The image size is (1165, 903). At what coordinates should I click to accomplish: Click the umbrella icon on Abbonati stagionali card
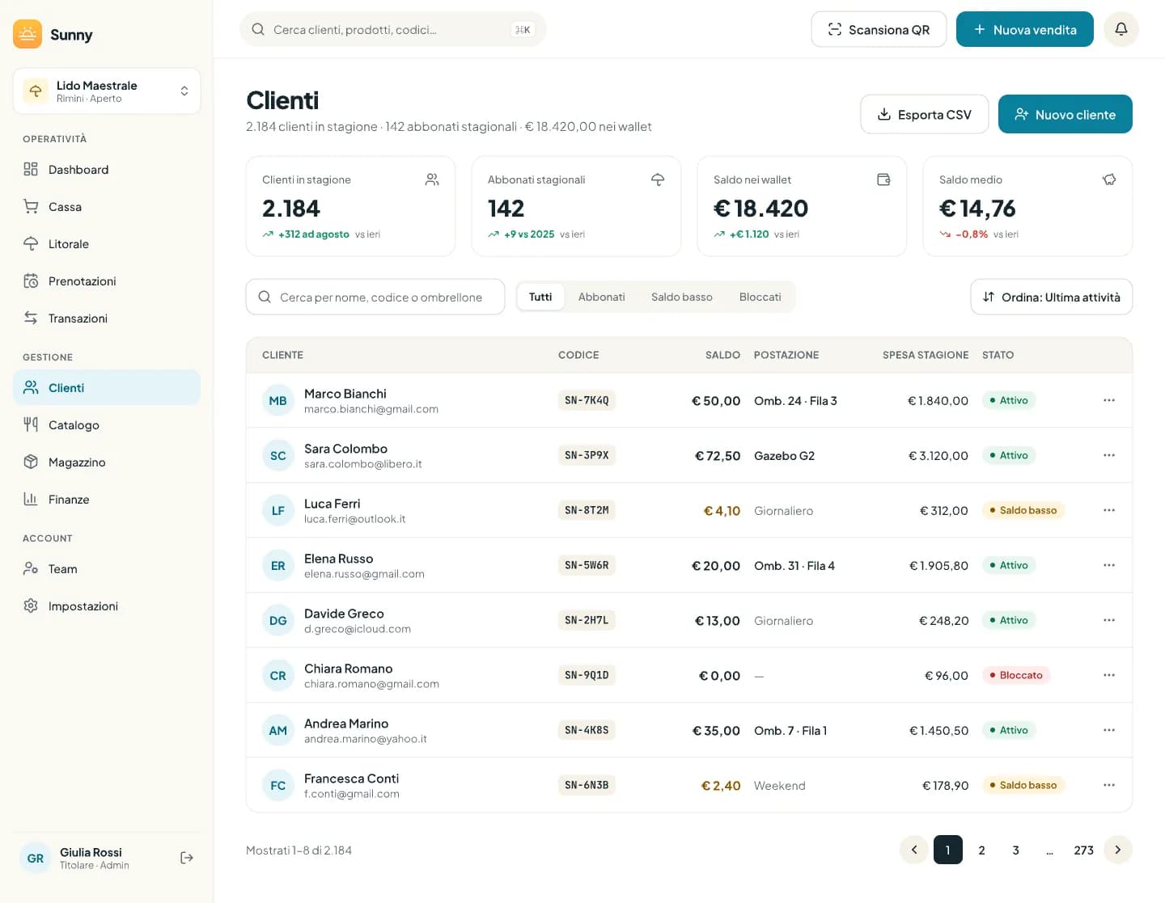pos(658,179)
